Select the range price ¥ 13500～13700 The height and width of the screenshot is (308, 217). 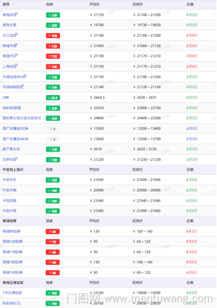tap(147, 139)
